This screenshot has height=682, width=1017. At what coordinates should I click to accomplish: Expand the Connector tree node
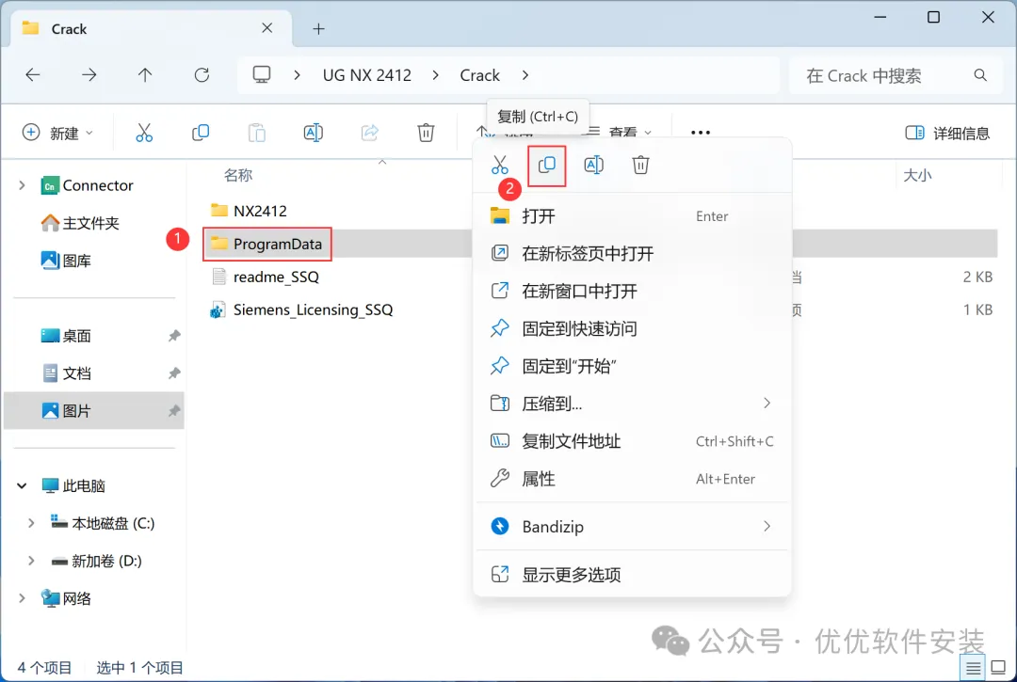point(22,185)
